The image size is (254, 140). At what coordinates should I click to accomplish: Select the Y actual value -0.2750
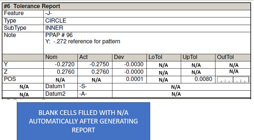coord(99,65)
